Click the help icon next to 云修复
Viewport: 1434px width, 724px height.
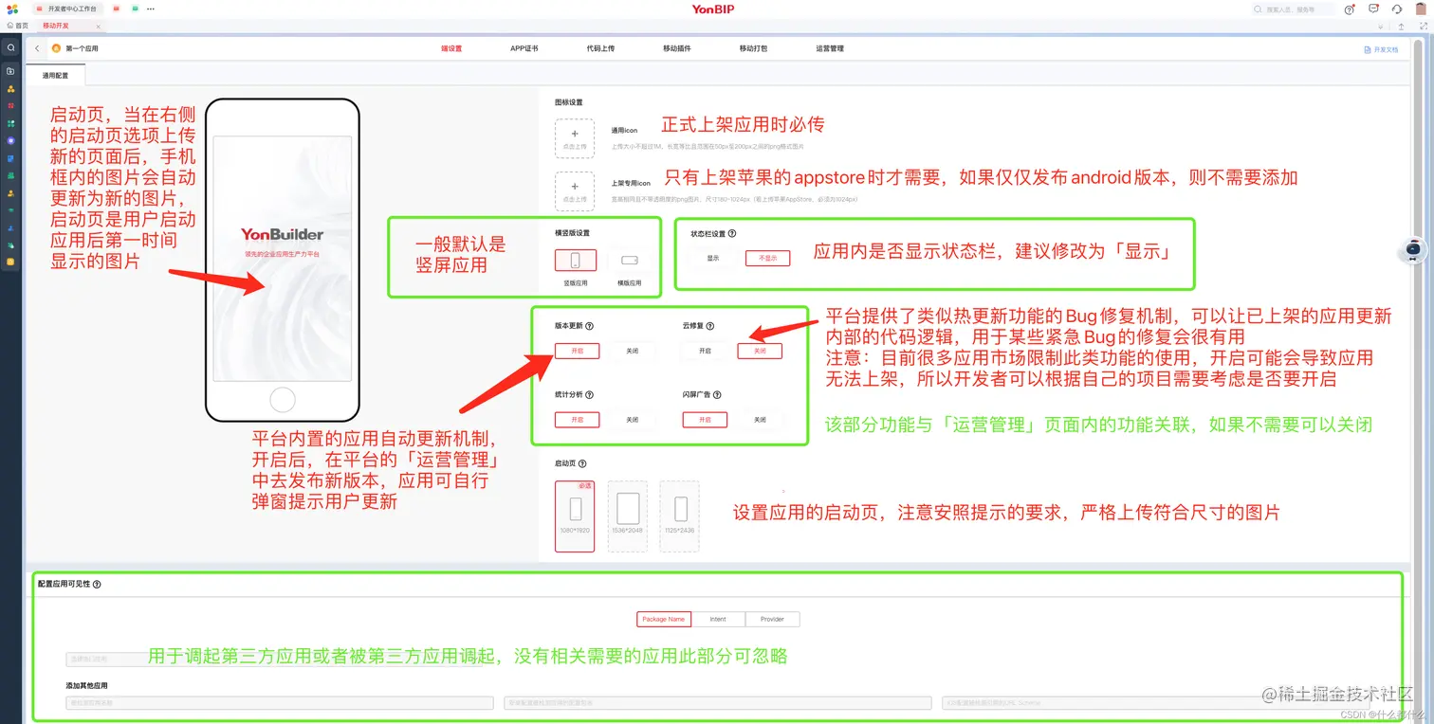coord(710,326)
